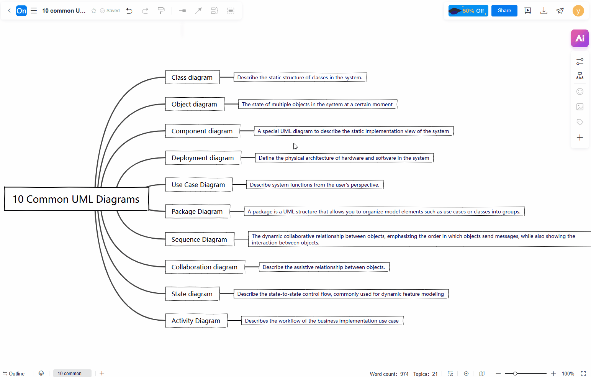Image resolution: width=591 pixels, height=377 pixels.
Task: Open the Outline view
Action: tap(14, 374)
